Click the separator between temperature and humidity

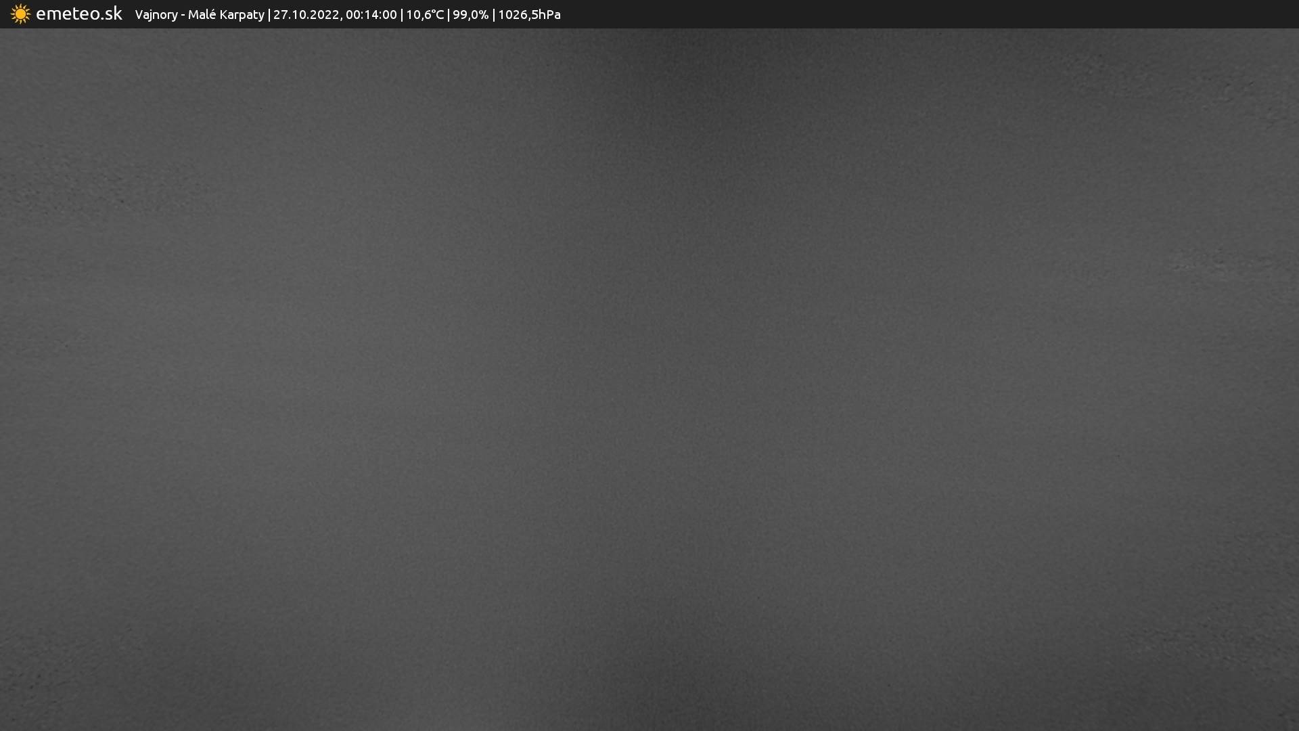[449, 15]
